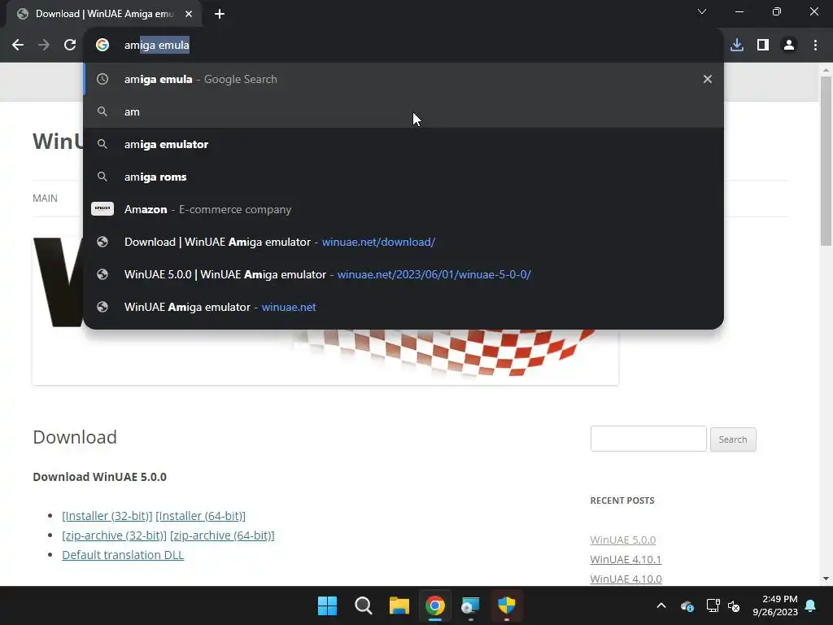Viewport: 833px width, 625px height.
Task: Close the WinUAE download tab
Action: (x=189, y=14)
